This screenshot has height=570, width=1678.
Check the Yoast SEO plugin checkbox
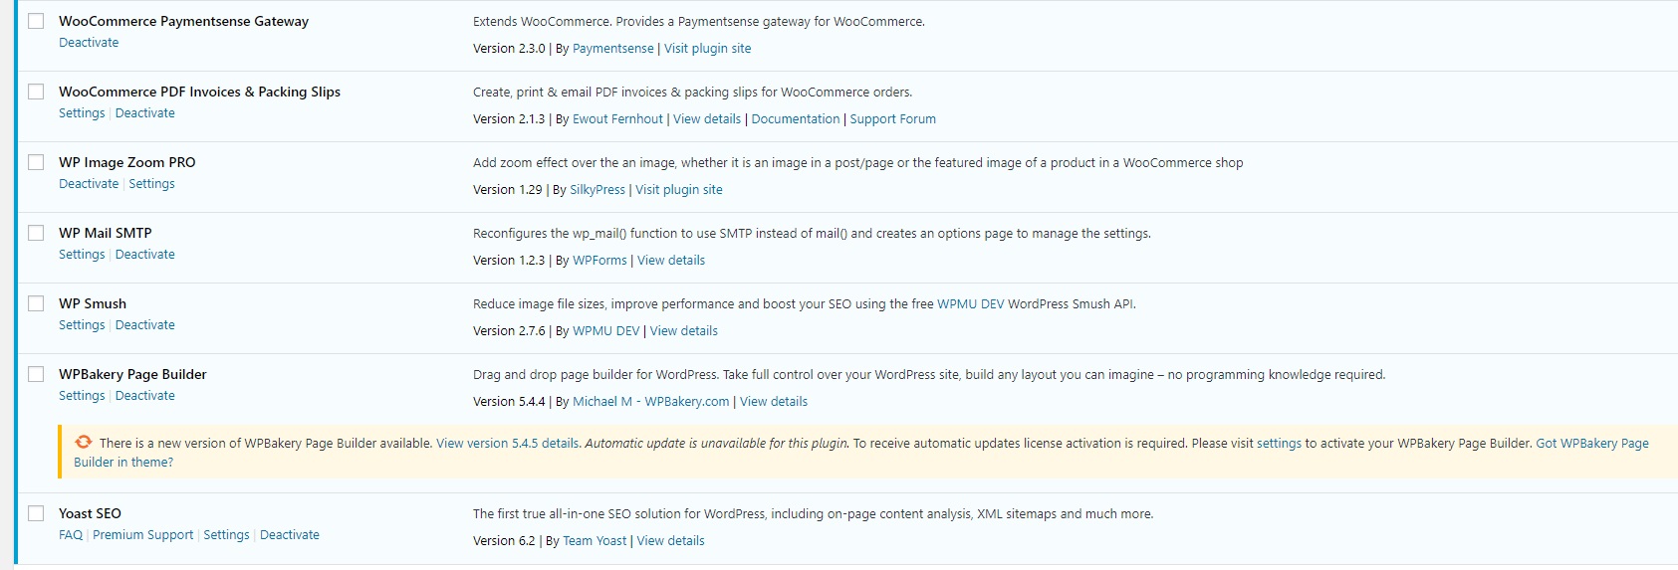coord(36,513)
